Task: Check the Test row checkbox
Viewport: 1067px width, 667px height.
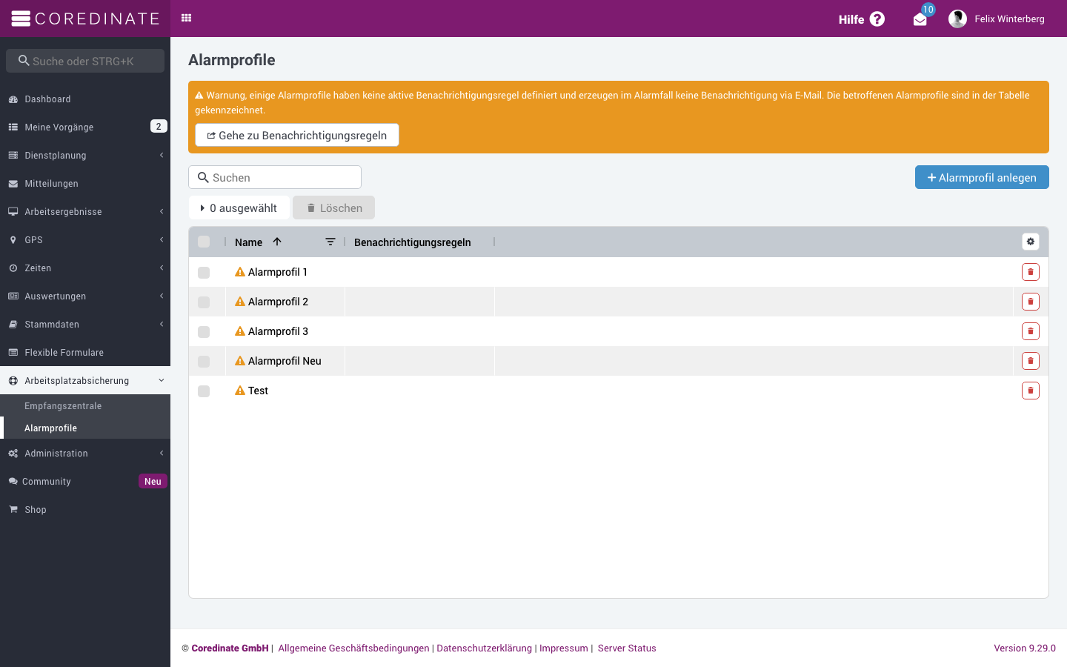Action: 204,391
